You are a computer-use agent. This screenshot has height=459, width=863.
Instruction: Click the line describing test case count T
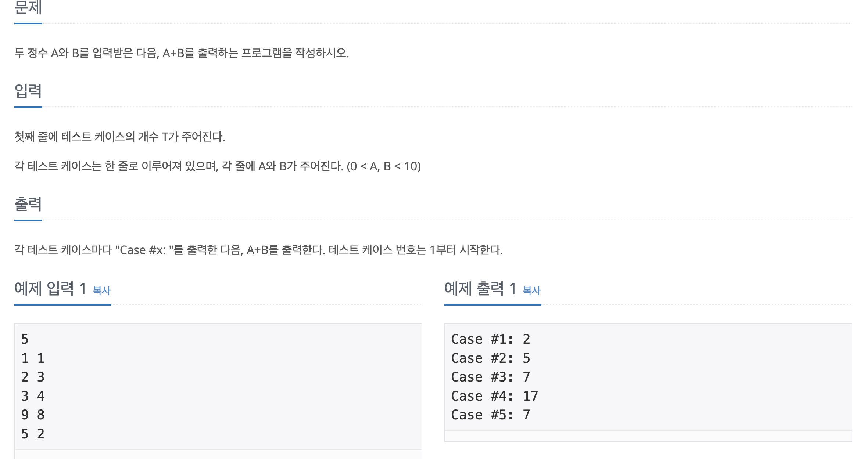[x=119, y=137]
